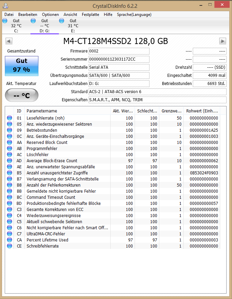
Task: Open the Sprache(Language) menu
Action: (134, 15)
